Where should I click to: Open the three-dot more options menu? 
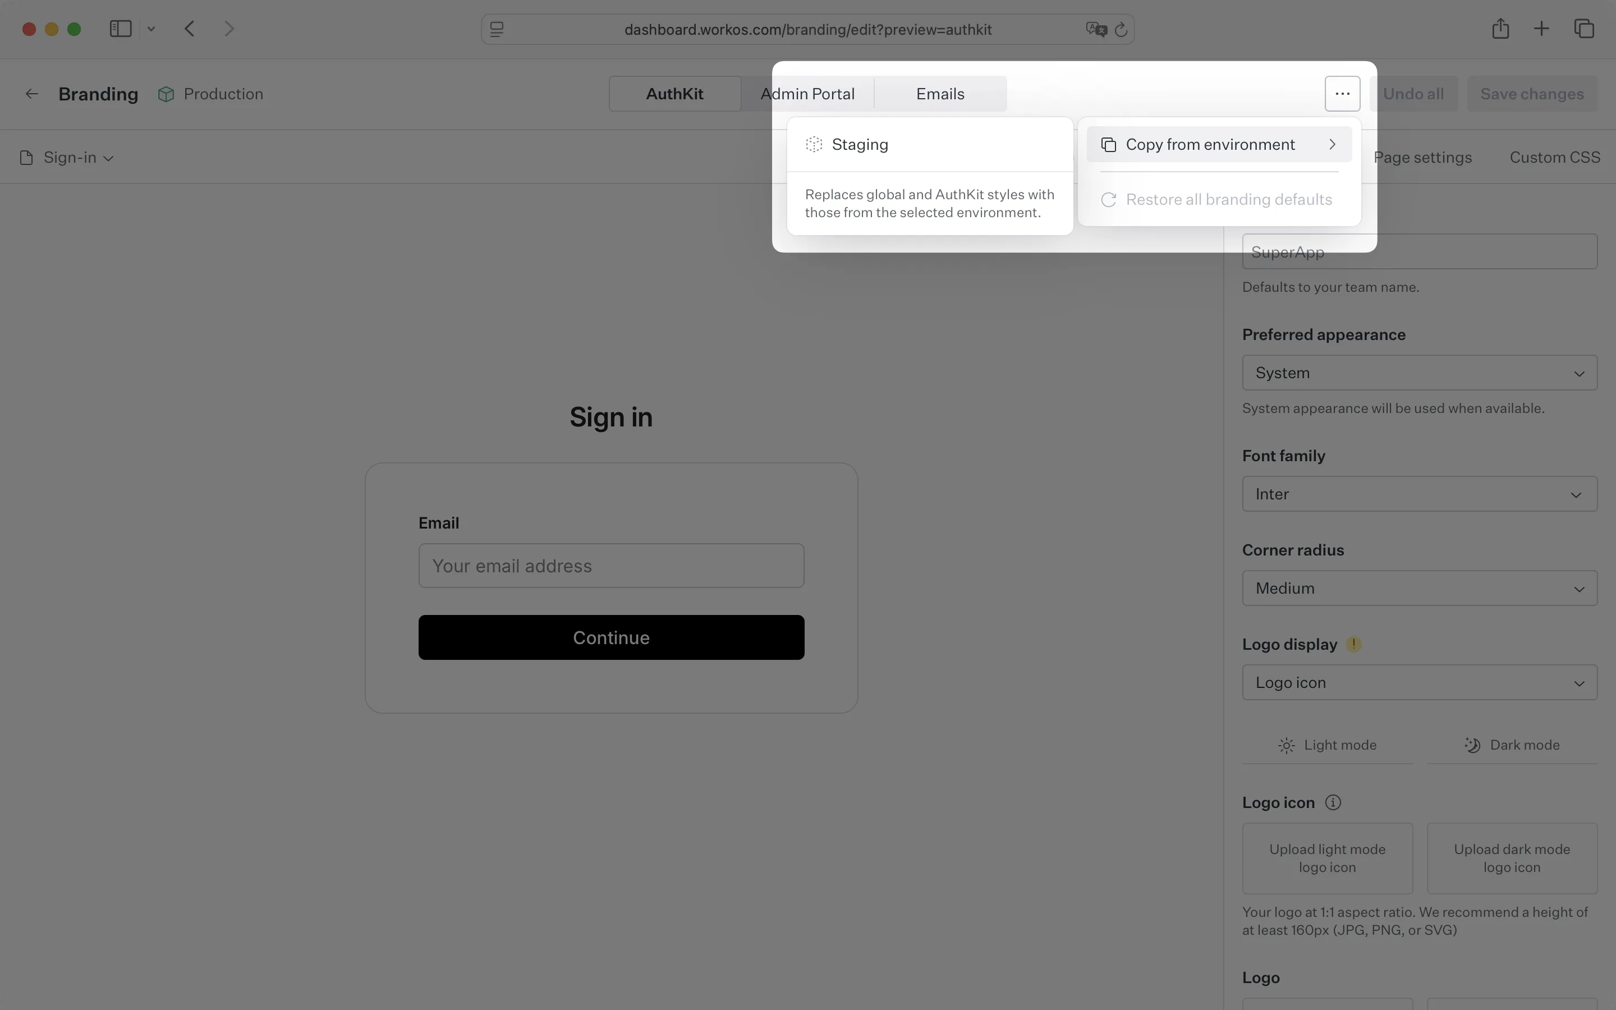coord(1342,94)
